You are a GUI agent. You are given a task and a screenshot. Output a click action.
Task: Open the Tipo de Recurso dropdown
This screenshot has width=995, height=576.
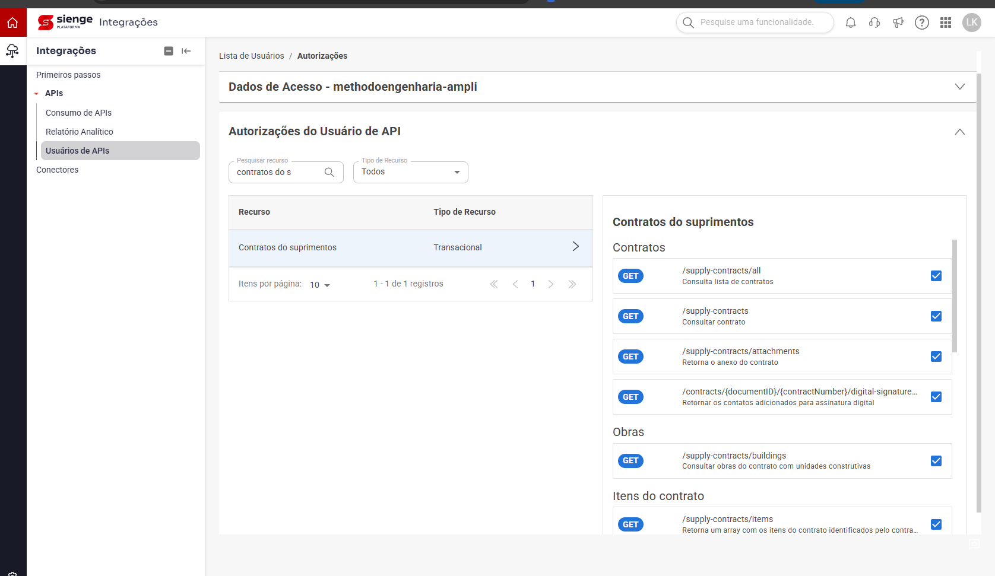(x=411, y=172)
